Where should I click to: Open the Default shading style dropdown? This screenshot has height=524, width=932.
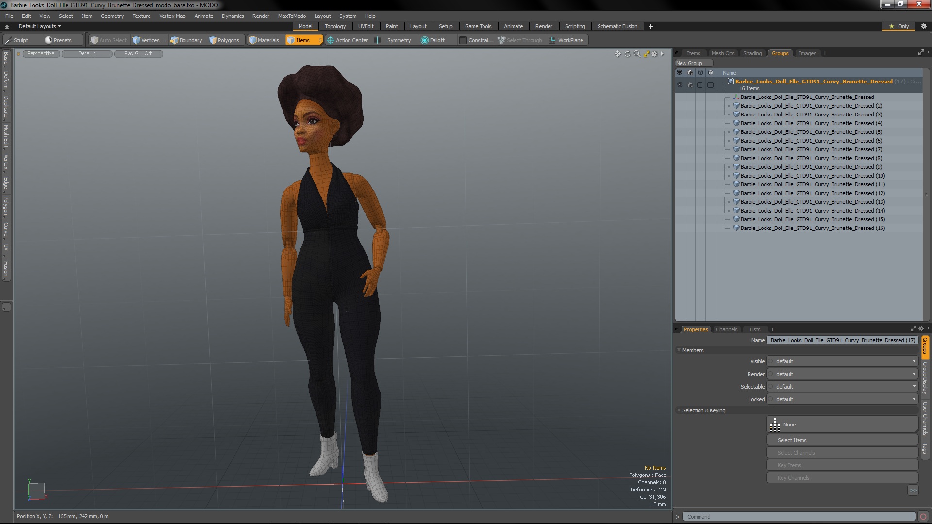coord(87,54)
